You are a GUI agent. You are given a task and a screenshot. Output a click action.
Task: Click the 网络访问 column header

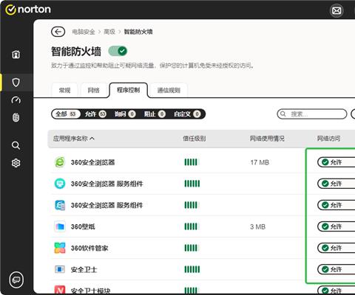pyautogui.click(x=328, y=139)
